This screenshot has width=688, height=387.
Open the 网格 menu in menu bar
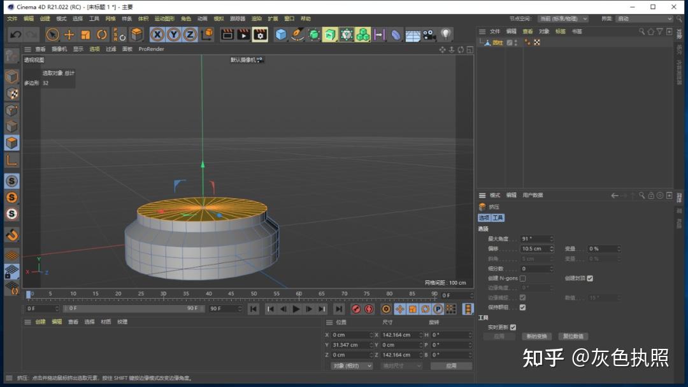point(110,19)
